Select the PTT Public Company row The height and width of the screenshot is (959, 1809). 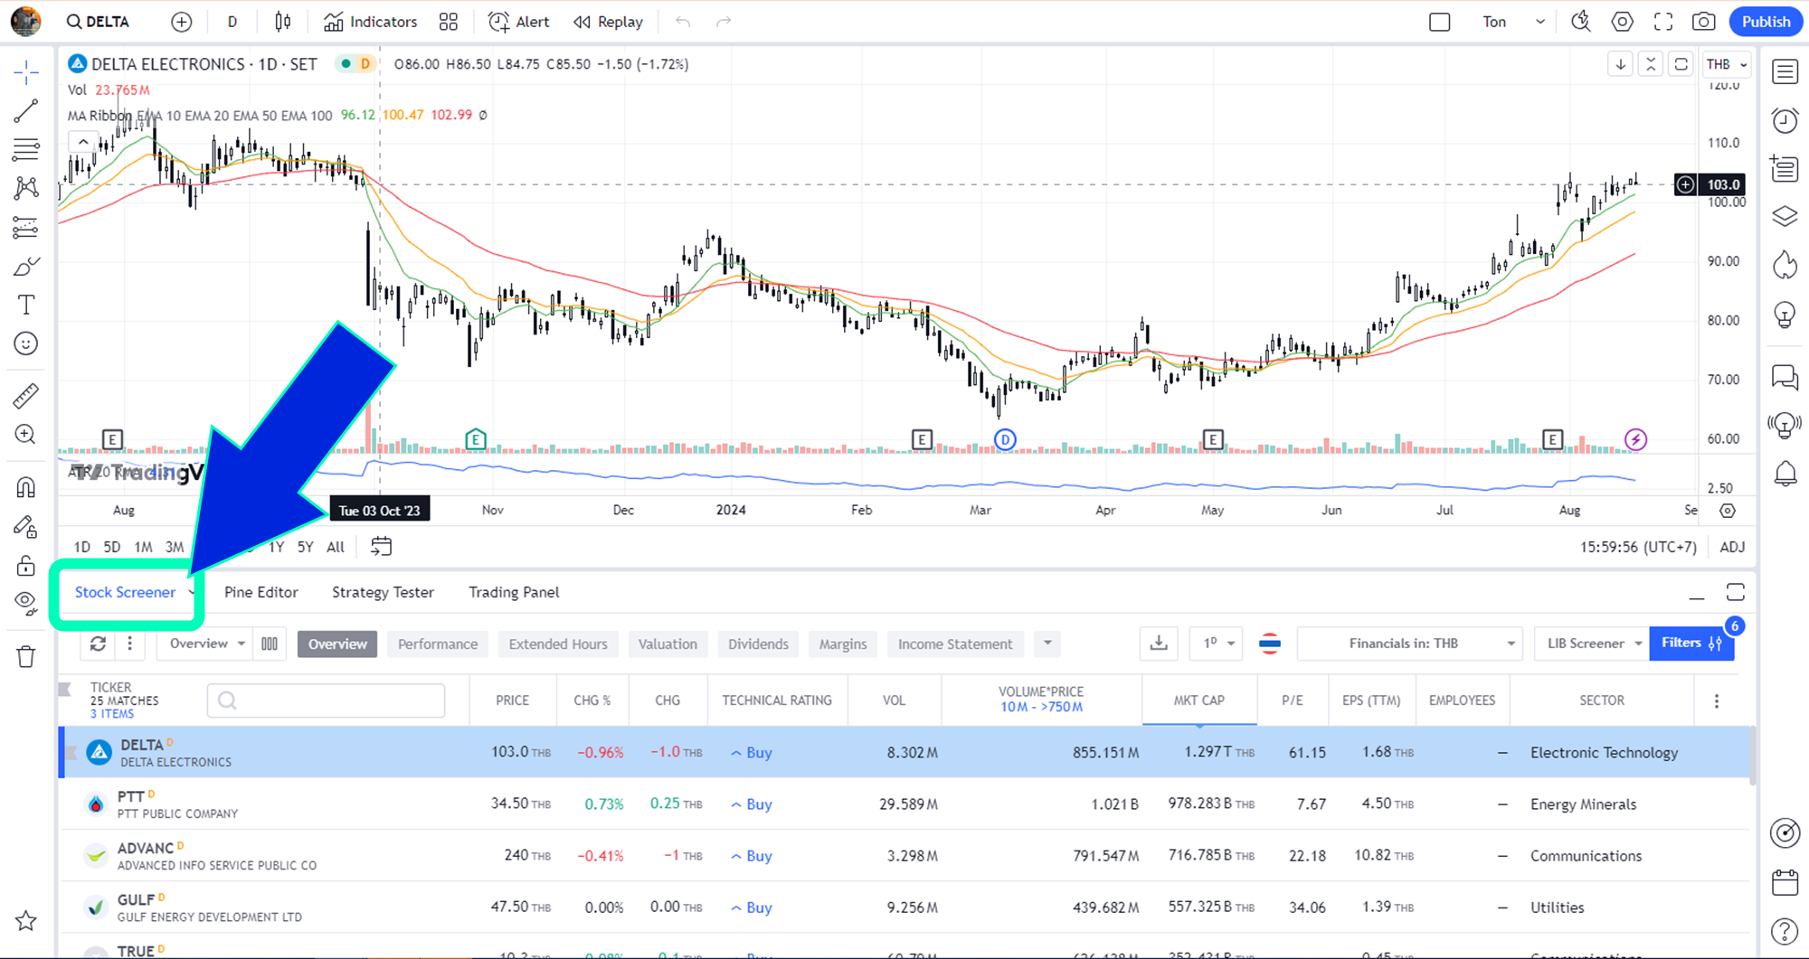pyautogui.click(x=904, y=804)
